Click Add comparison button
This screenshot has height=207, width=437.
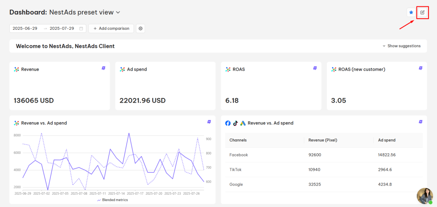tap(111, 29)
